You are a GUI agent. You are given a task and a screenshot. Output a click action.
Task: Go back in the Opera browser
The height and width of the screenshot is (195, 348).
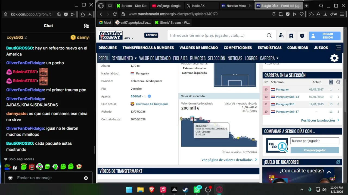click(x=101, y=14)
